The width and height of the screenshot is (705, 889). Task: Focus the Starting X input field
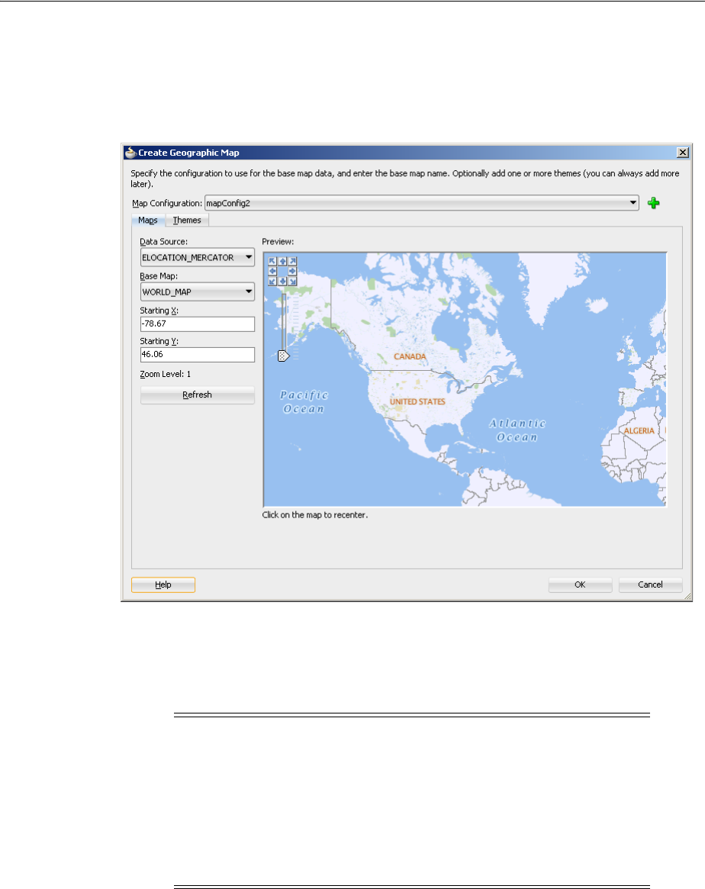(x=197, y=324)
